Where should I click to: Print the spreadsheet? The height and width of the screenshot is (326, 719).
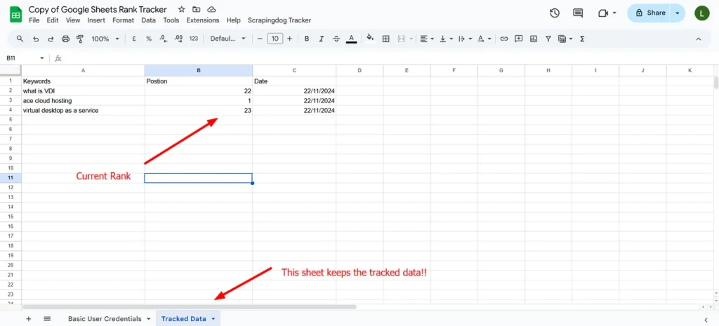65,39
